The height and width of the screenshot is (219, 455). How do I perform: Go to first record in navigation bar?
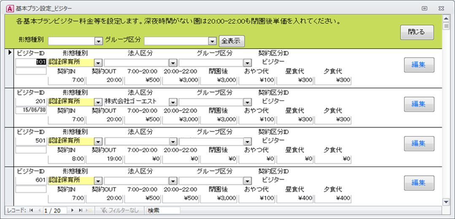[x=31, y=210]
